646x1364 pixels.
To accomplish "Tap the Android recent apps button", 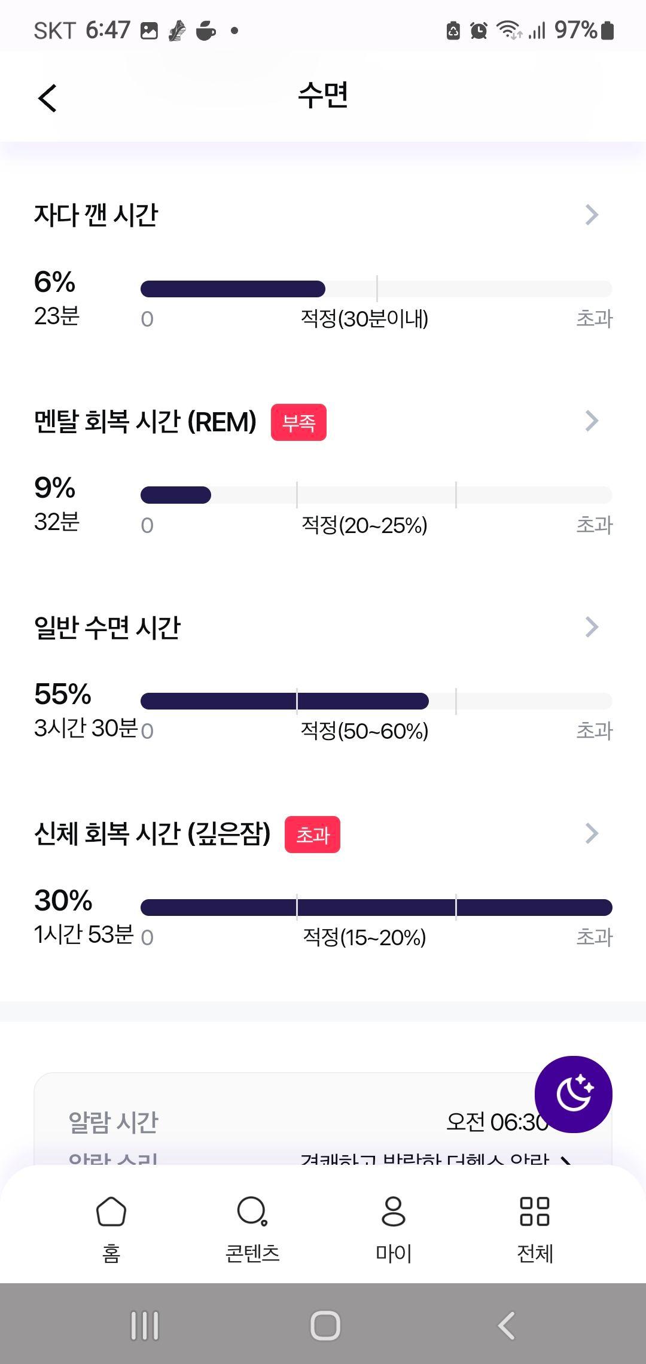I will (145, 1325).
